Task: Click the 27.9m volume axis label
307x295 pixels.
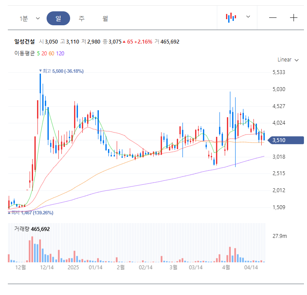Action: pyautogui.click(x=280, y=236)
